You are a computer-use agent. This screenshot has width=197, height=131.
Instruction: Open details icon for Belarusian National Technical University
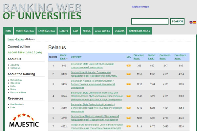(x=128, y=84)
